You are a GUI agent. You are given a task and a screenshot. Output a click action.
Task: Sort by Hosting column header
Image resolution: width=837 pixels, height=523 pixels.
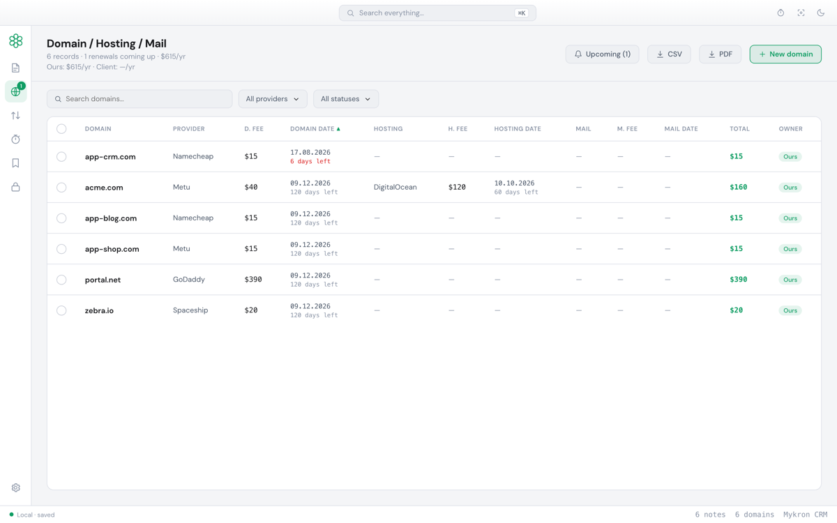tap(388, 129)
